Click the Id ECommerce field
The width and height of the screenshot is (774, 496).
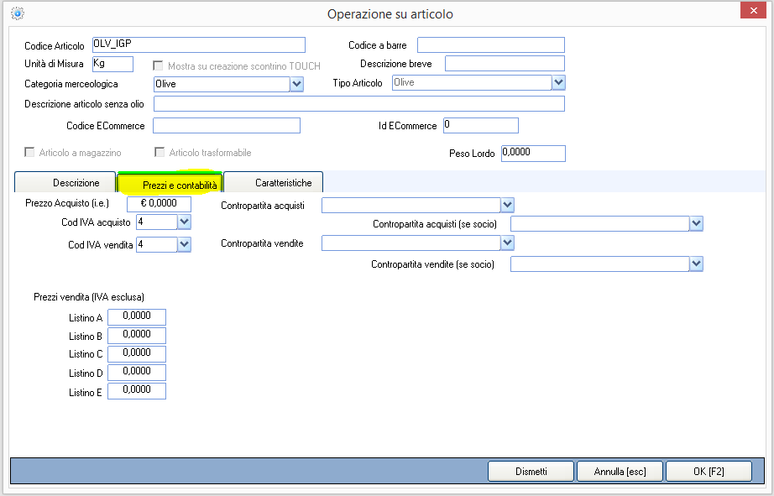481,125
